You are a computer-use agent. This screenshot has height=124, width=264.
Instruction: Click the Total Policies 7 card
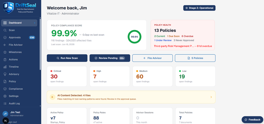(195, 116)
